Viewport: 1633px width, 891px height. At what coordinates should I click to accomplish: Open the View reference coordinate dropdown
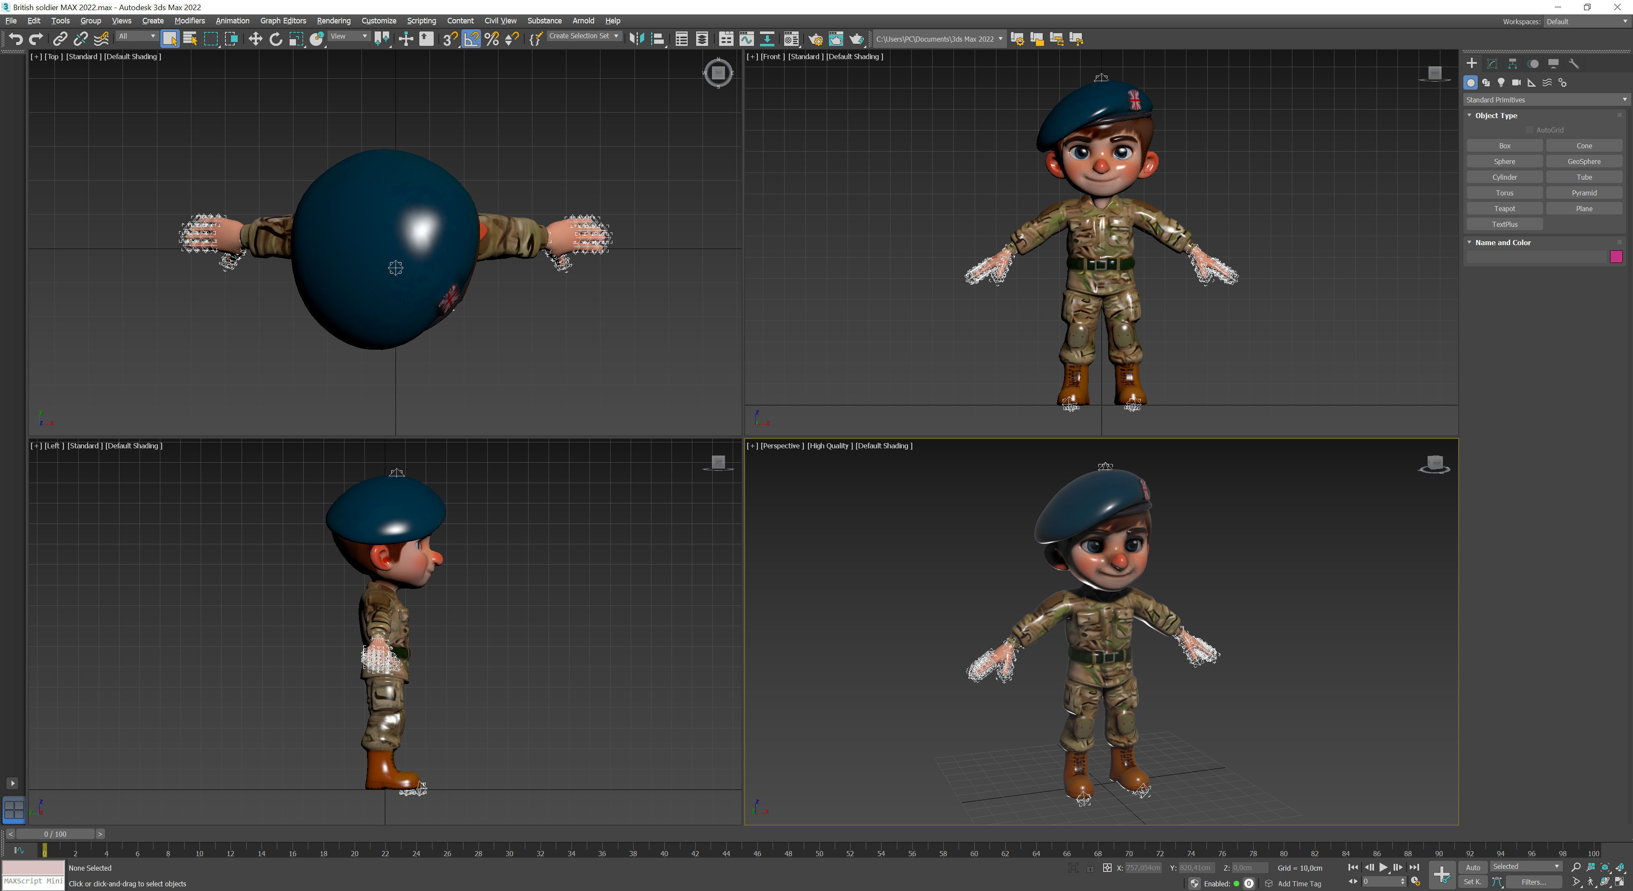coord(349,37)
